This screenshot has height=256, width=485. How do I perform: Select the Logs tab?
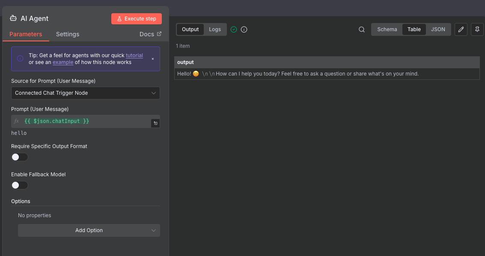[214, 29]
